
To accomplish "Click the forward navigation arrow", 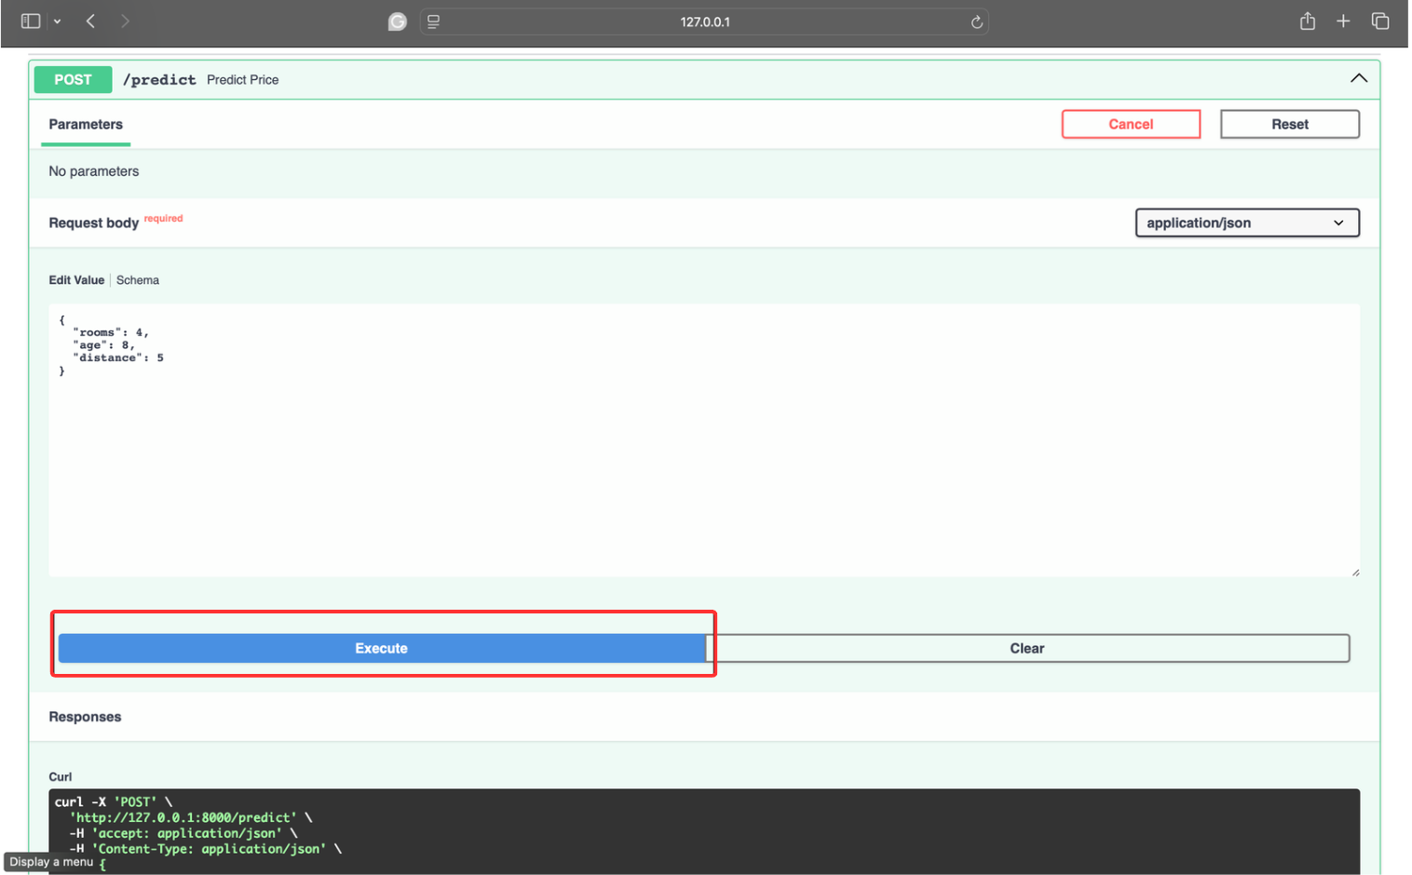I will click(x=125, y=20).
